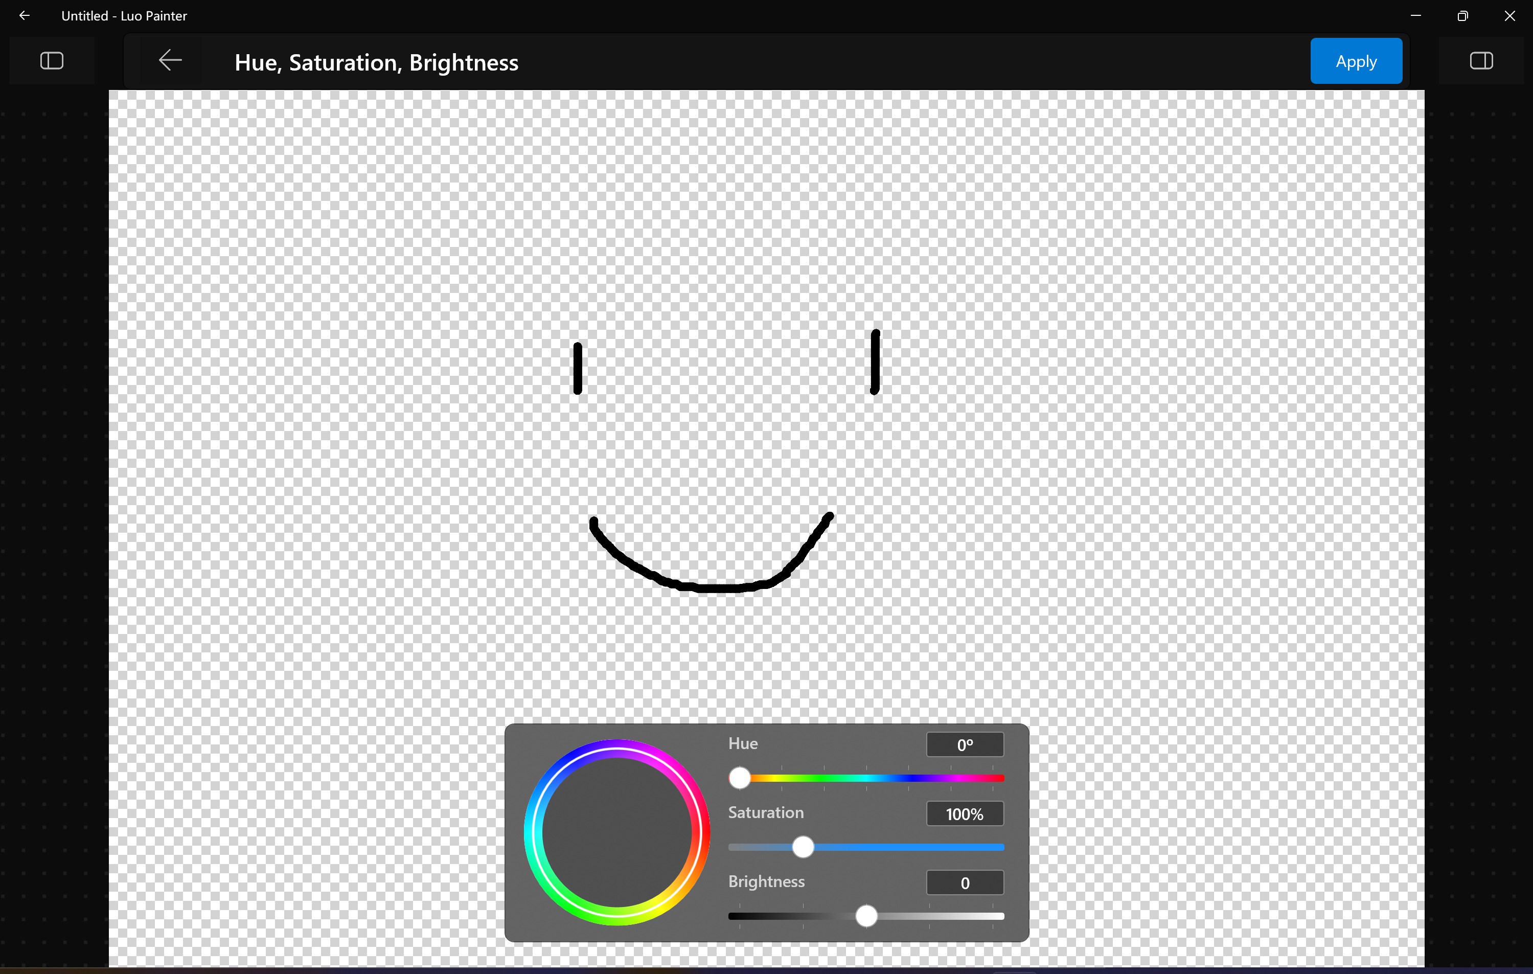Restore down the Luo Painter window

[1462, 15]
